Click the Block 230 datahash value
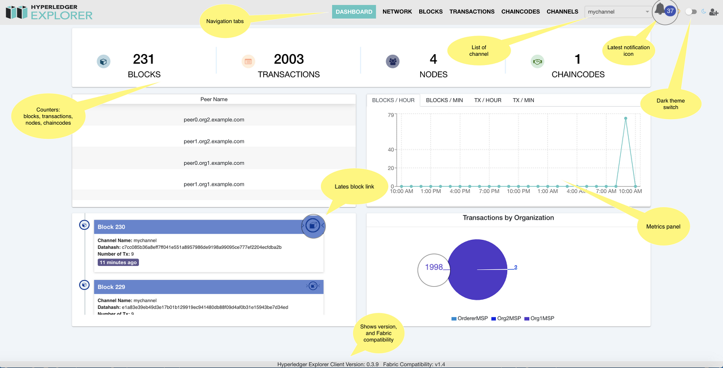 pyautogui.click(x=202, y=247)
